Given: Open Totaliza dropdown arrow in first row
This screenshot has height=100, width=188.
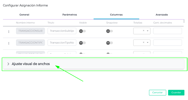Looking at the screenshot, I should click(x=148, y=31).
